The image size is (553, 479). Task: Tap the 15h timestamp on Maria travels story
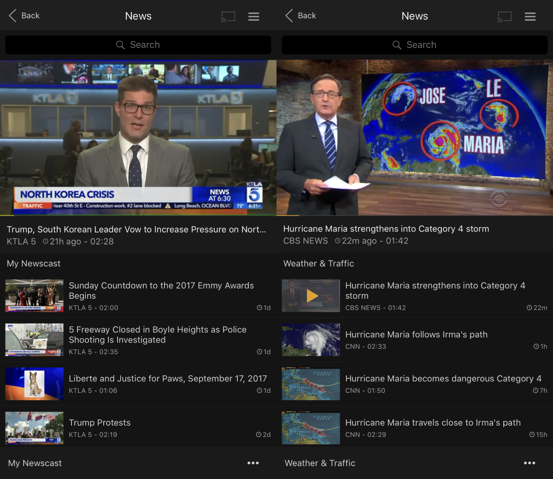tap(538, 435)
